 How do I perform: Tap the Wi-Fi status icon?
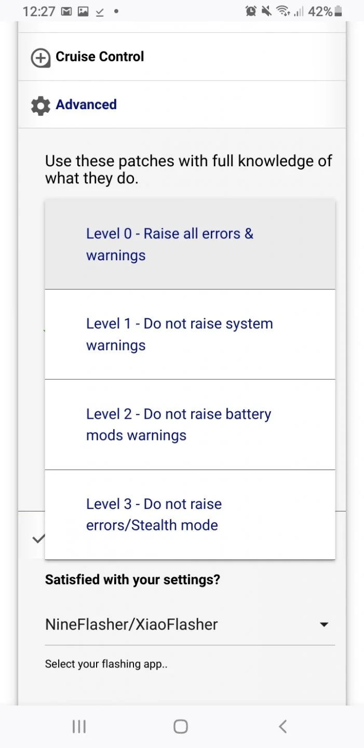(282, 11)
